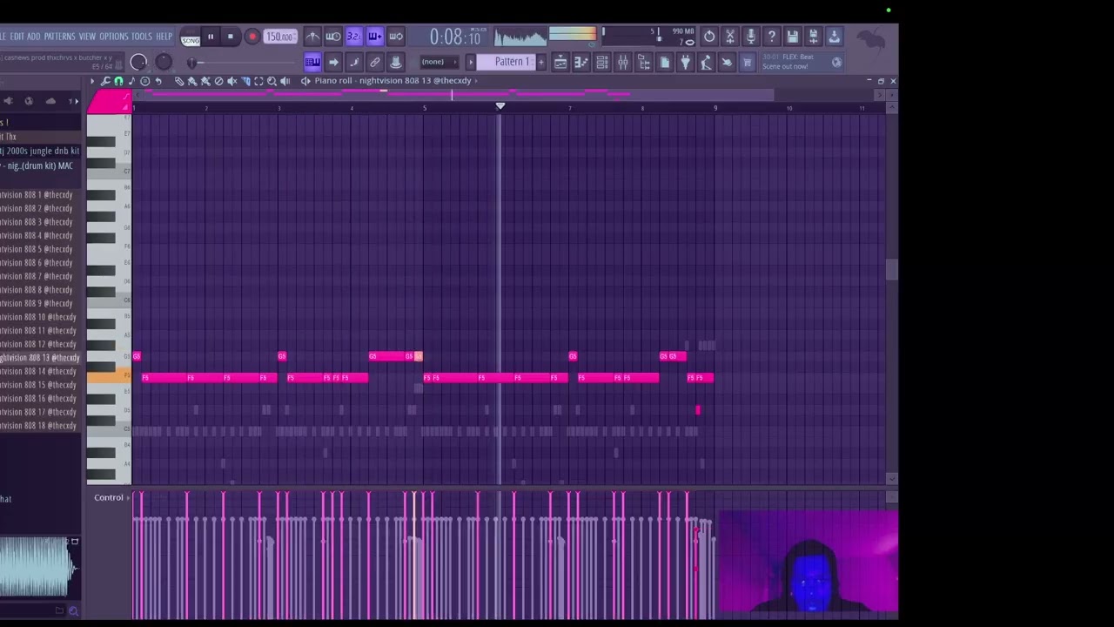The width and height of the screenshot is (1114, 627).
Task: Select the delete tool in piano roll
Action: coord(219,81)
